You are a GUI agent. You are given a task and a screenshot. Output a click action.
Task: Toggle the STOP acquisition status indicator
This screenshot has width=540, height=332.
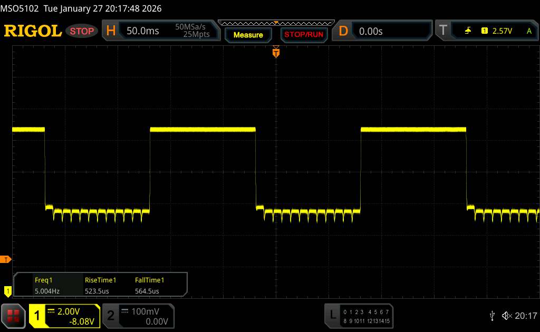[x=82, y=31]
